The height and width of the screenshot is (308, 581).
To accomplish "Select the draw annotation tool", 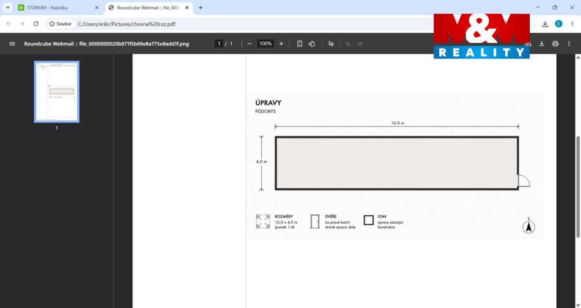I will pos(331,44).
